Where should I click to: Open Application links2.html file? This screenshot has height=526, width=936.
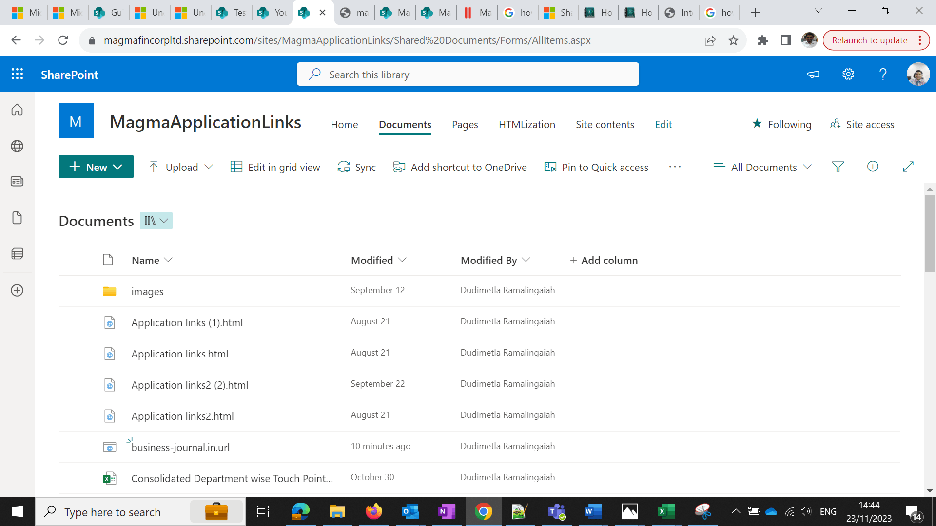182,416
